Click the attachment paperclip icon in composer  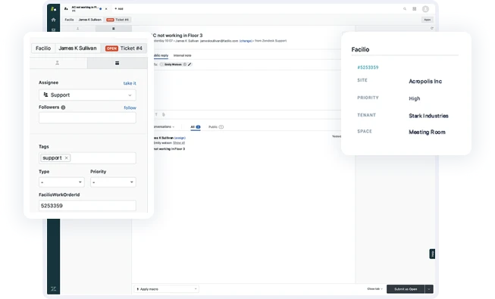click(163, 114)
